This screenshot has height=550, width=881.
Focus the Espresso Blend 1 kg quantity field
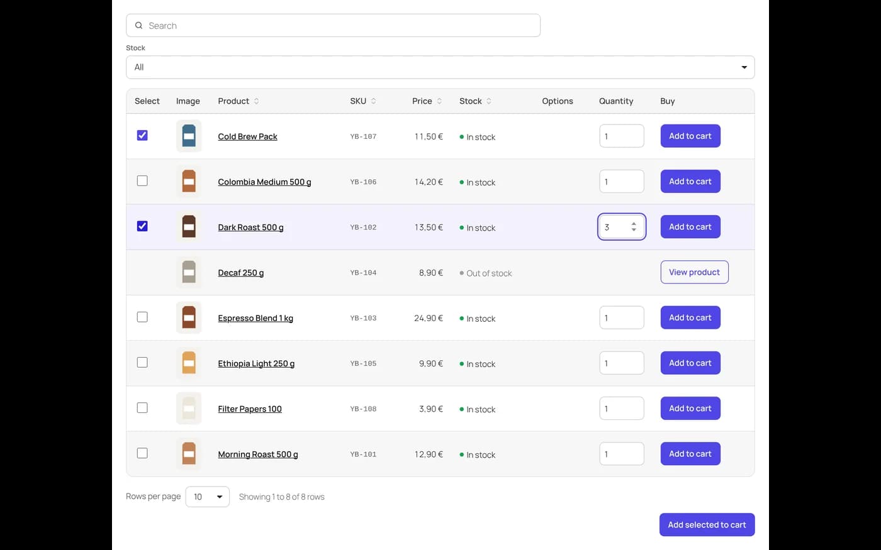point(622,317)
